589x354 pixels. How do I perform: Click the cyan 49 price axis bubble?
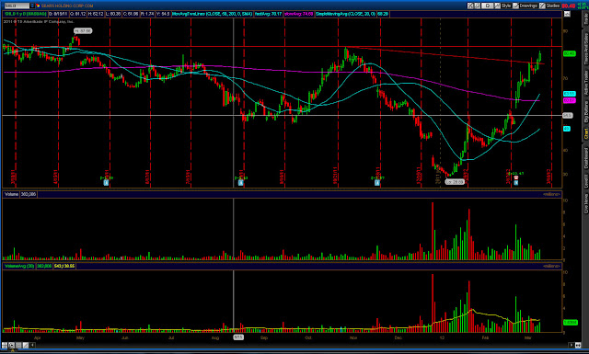click(x=567, y=129)
